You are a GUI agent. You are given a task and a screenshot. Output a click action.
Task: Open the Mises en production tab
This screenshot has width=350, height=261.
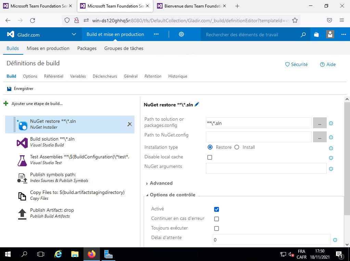pyautogui.click(x=48, y=48)
